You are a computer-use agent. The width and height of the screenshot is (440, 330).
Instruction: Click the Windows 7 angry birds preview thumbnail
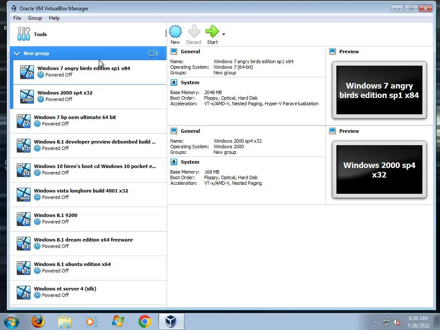pyautogui.click(x=379, y=90)
